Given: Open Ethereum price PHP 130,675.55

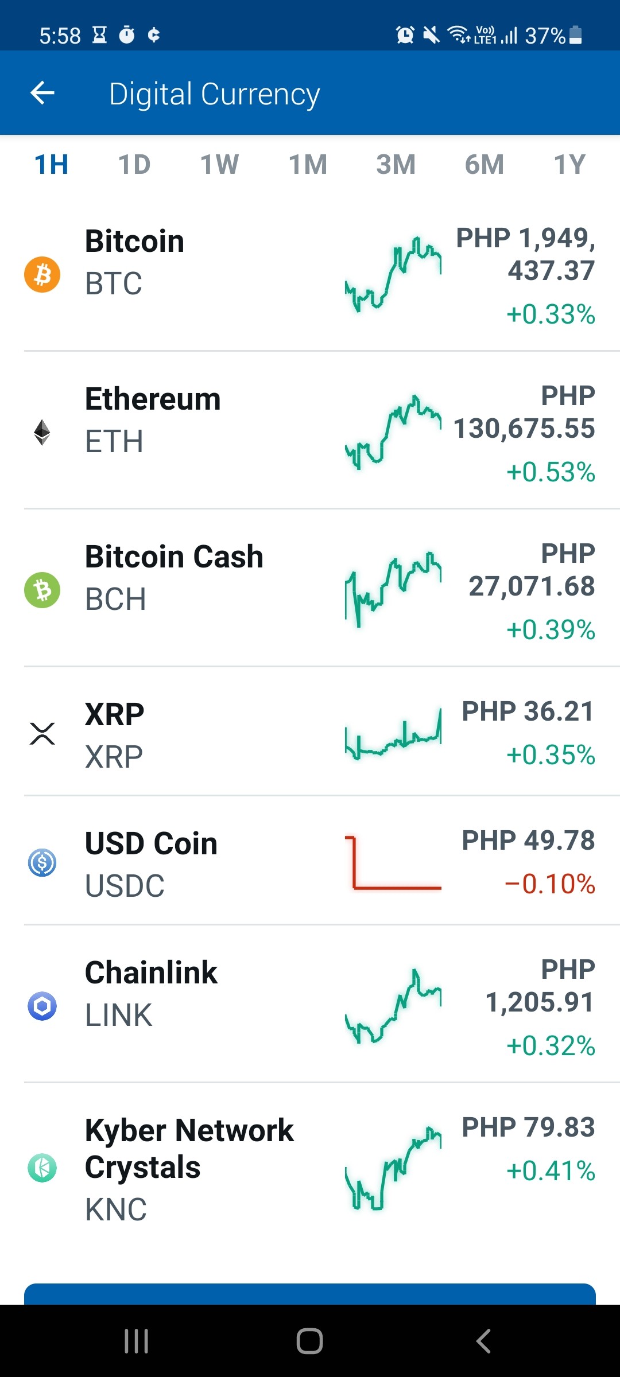Looking at the screenshot, I should pos(524,412).
